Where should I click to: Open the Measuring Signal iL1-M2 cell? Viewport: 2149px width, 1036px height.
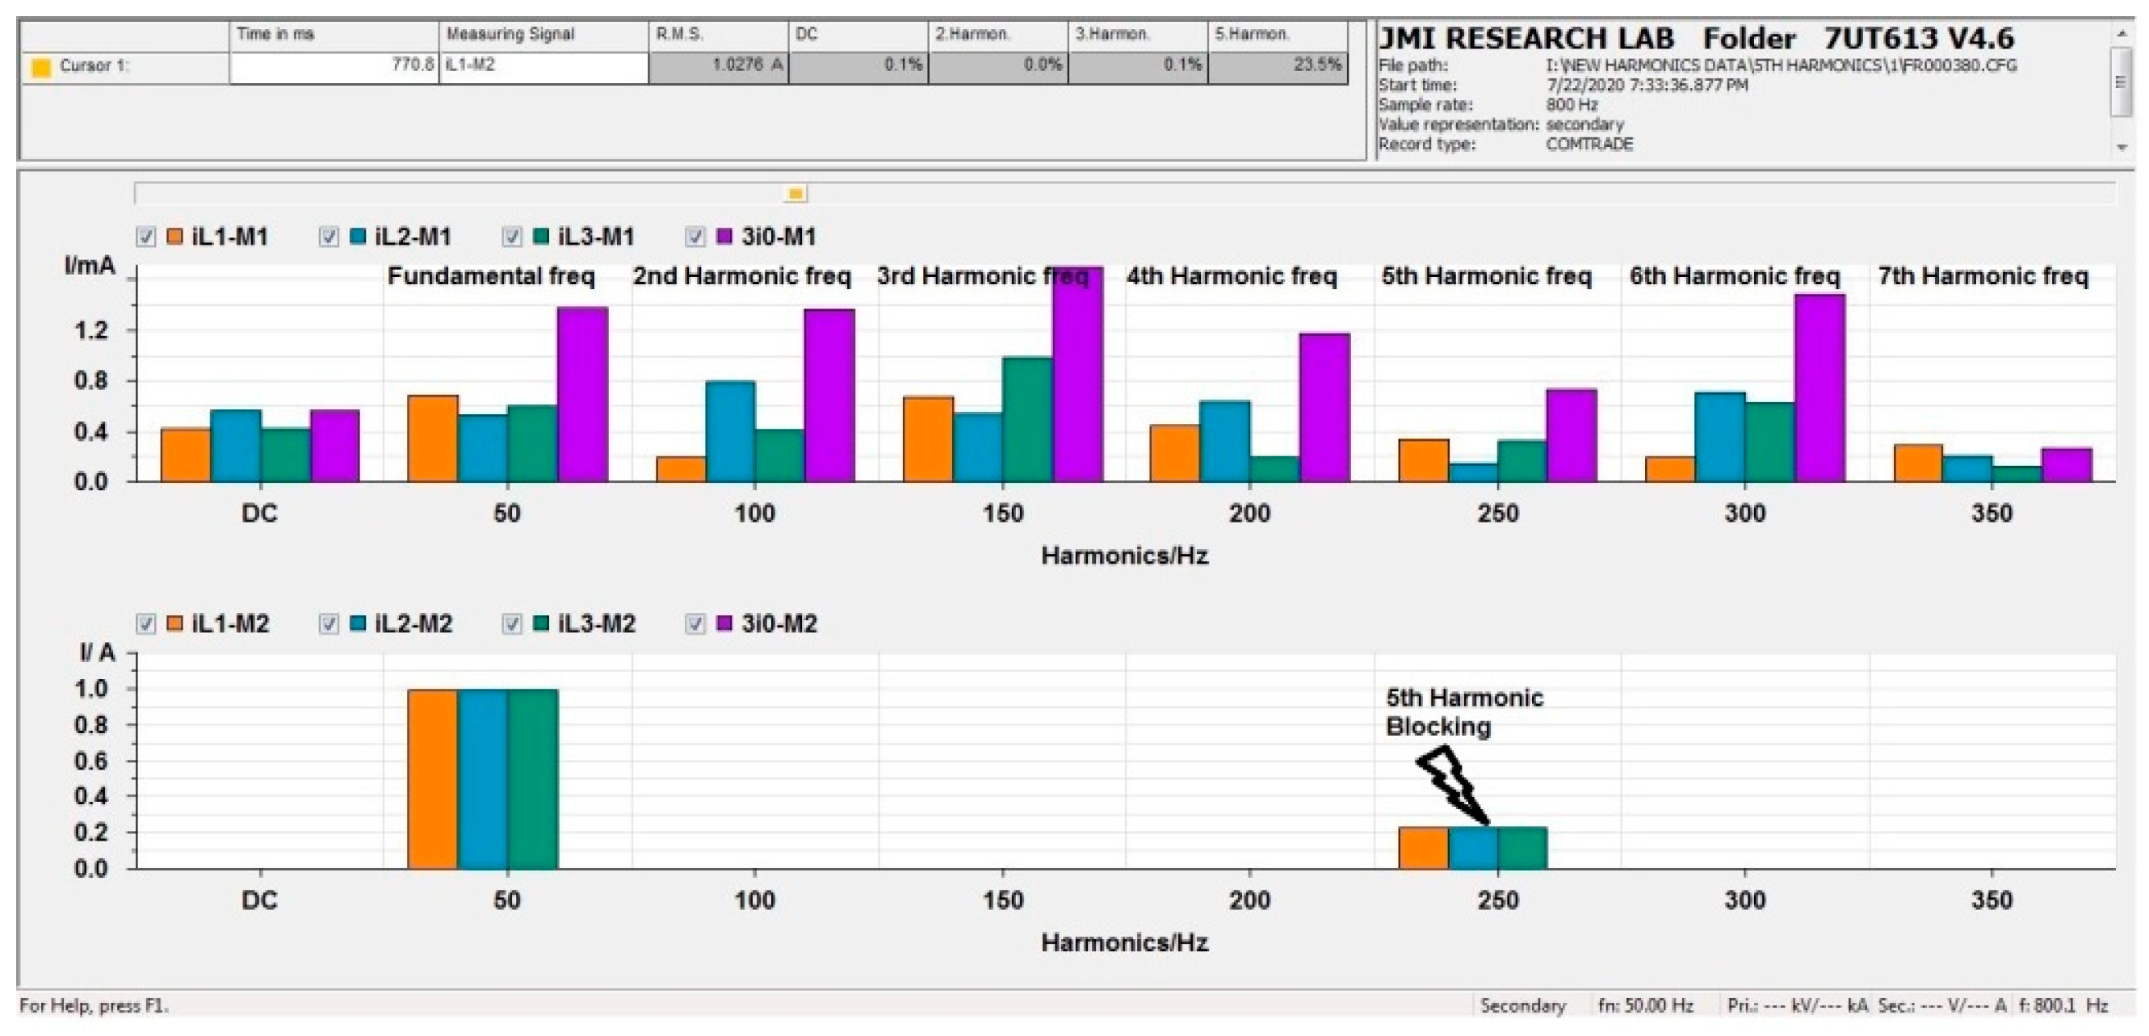click(543, 66)
